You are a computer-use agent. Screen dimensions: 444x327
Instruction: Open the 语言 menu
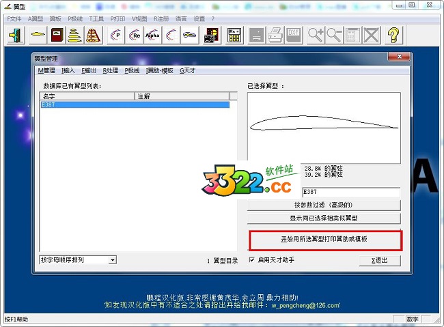(x=181, y=18)
